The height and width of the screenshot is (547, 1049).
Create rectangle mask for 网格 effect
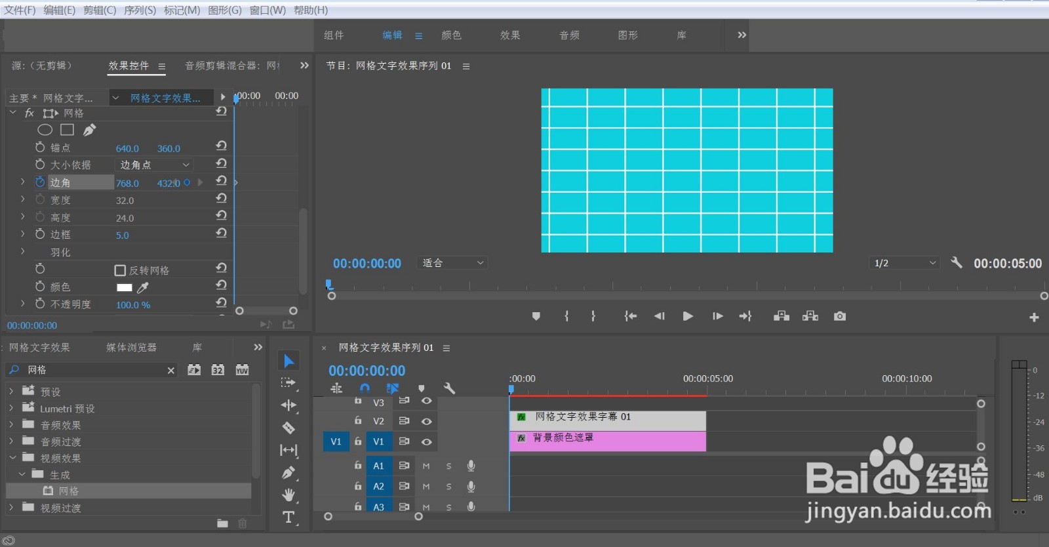(67, 130)
